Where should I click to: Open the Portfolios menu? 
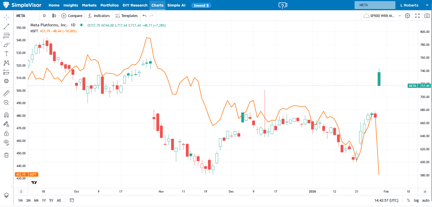(x=109, y=5)
